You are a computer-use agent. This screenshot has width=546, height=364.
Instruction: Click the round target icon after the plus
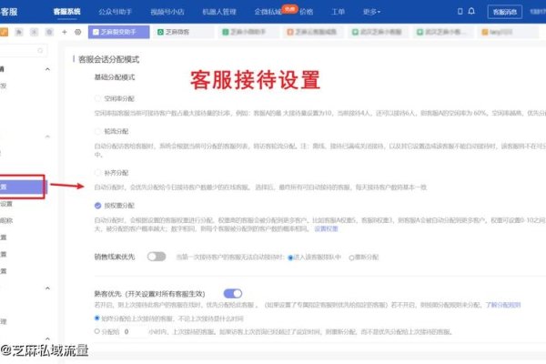pyautogui.click(x=78, y=32)
